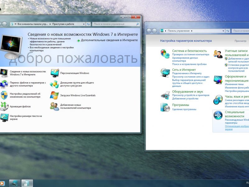Show hidden breadcrumb levels via the « chevron

click(x=16, y=24)
